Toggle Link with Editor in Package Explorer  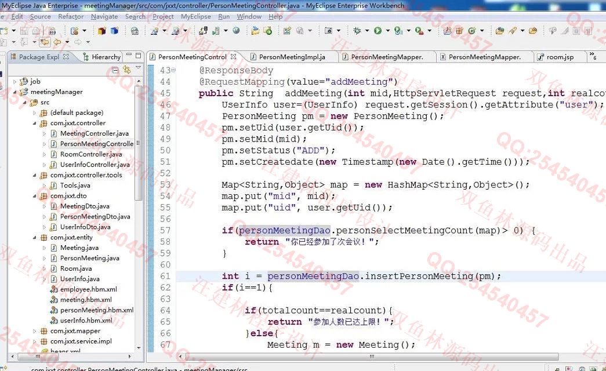click(x=127, y=70)
